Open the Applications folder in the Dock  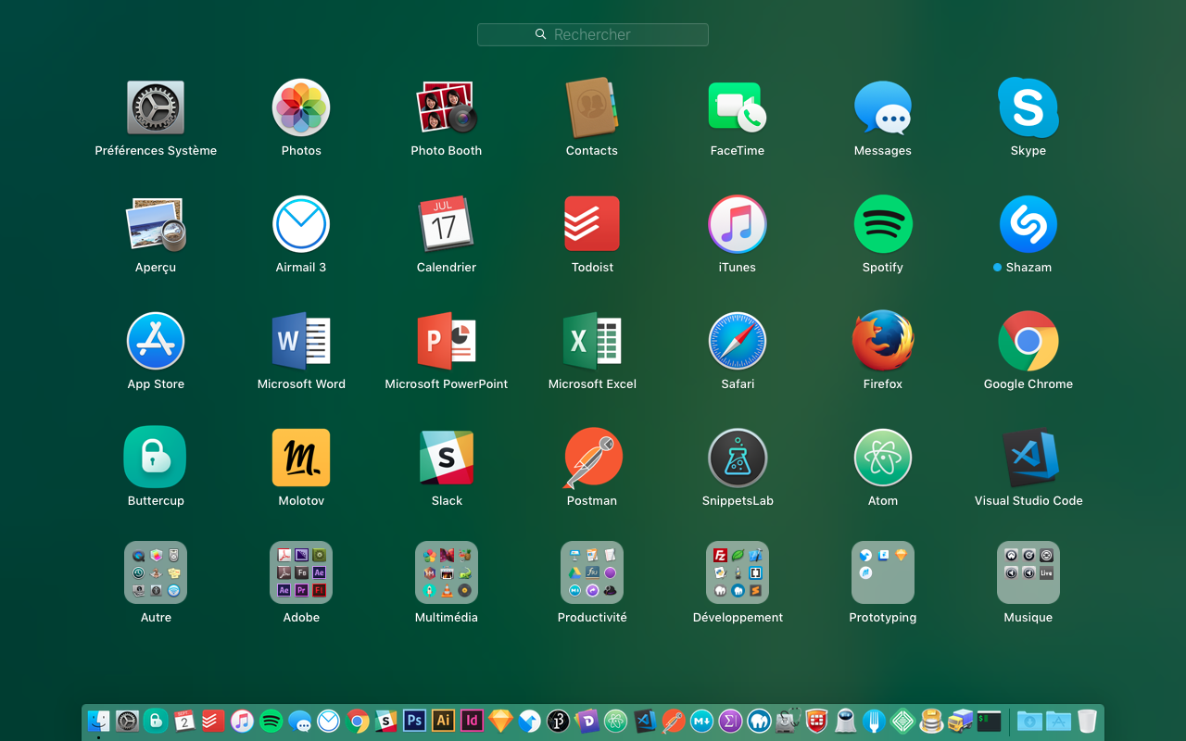tap(1058, 721)
